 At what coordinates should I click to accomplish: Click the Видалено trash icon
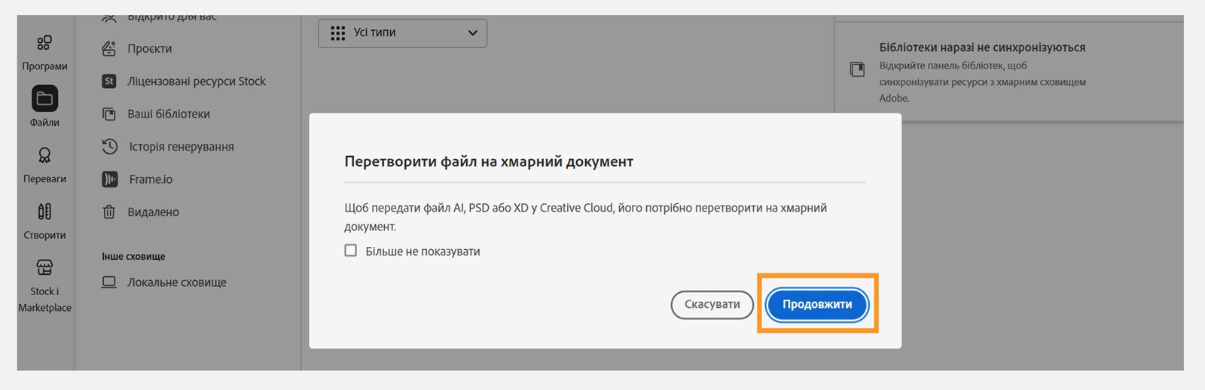(x=109, y=212)
